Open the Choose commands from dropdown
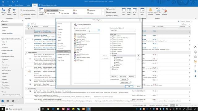Screen dimensions: 198x111 (x=99, y=30)
